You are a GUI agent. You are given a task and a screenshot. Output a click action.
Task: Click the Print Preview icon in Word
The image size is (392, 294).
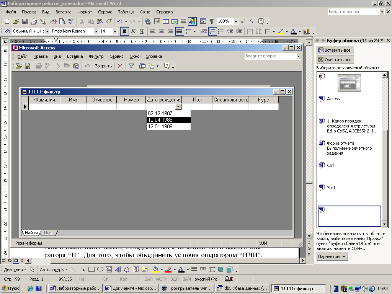[x=62, y=21]
